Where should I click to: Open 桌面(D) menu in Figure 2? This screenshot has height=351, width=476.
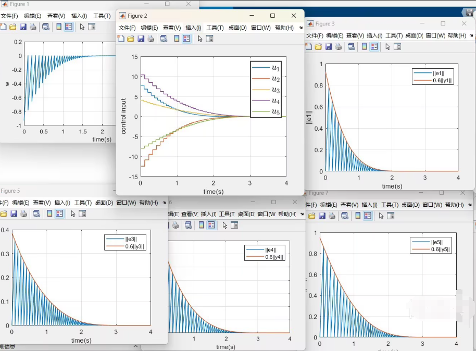click(x=237, y=28)
